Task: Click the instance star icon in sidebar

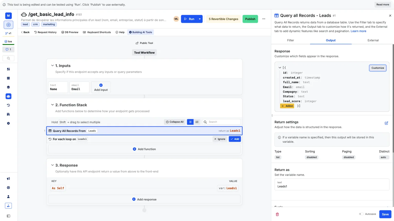Action: point(8,25)
